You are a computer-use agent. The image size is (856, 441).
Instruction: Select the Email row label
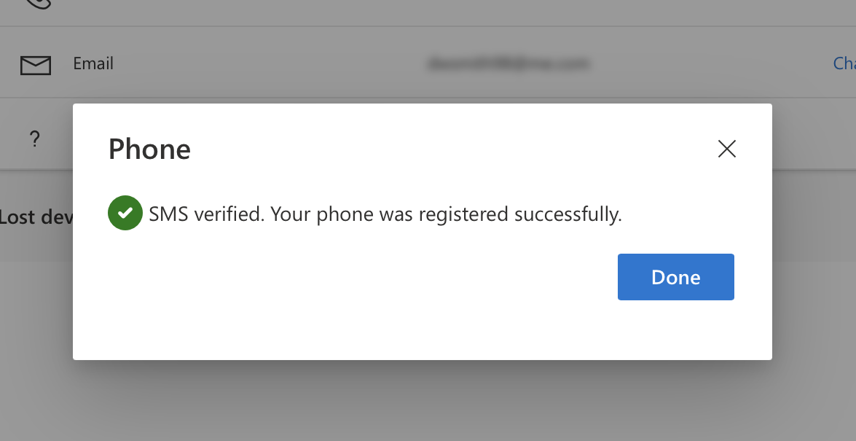click(93, 63)
